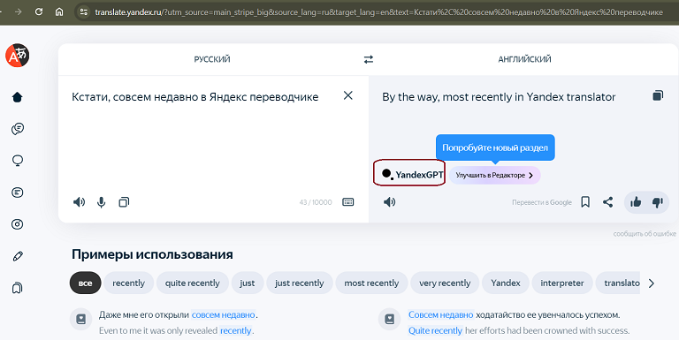Click highlighted Совсем недавно in second example
Image resolution: width=679 pixels, height=340 pixels.
[441, 315]
